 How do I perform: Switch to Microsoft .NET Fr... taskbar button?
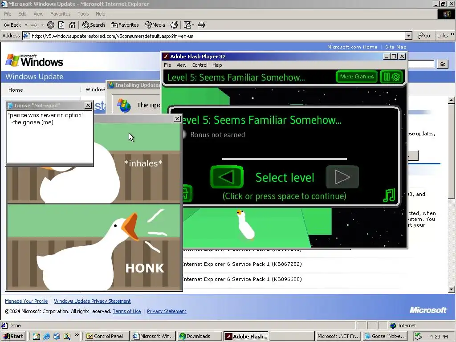[338, 336]
